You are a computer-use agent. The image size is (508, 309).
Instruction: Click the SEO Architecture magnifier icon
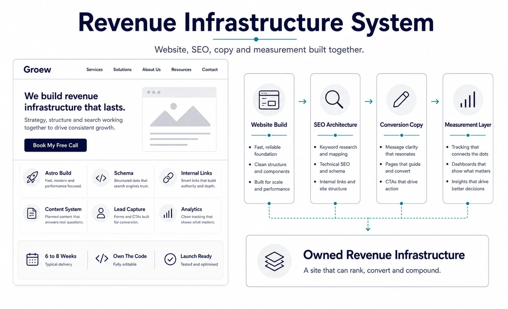coord(335,100)
